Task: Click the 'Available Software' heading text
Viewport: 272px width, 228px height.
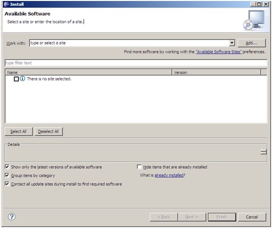Action: 27,14
